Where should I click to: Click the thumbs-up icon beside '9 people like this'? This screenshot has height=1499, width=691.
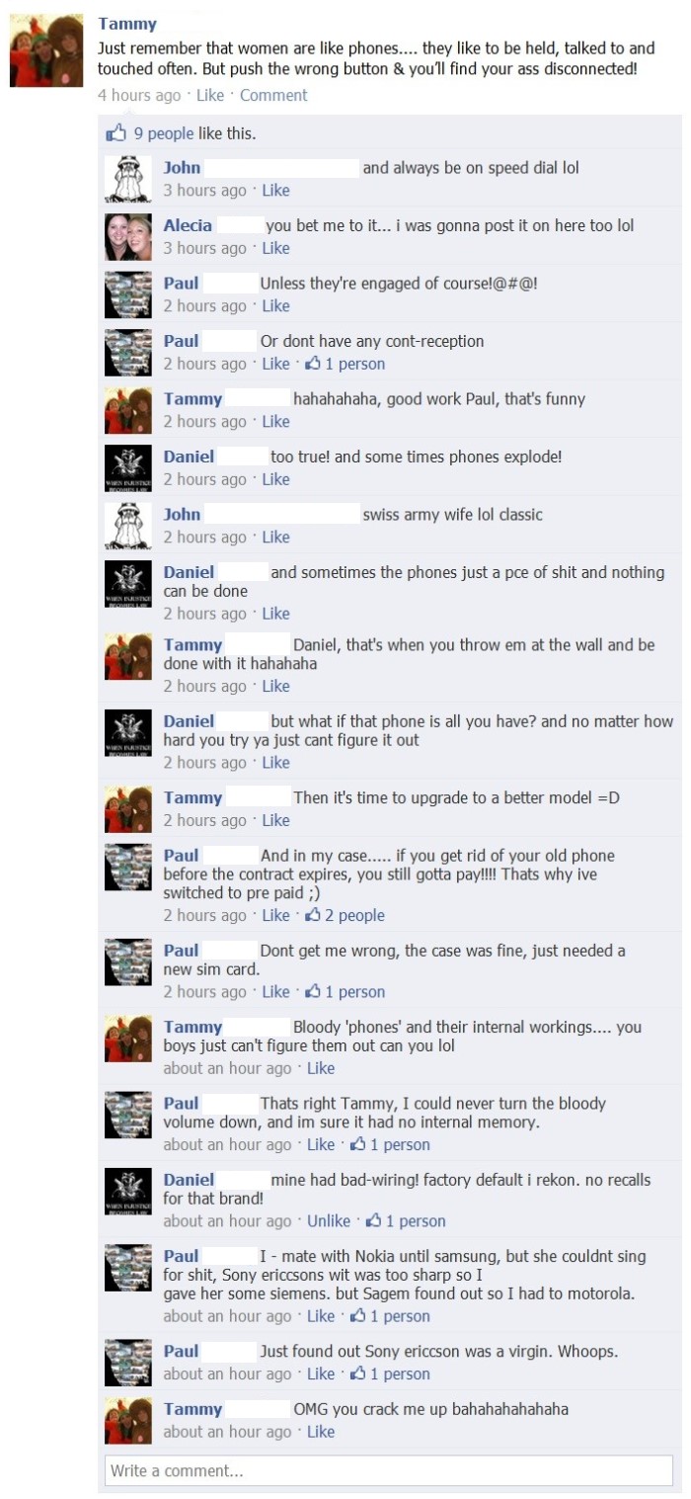(x=117, y=132)
